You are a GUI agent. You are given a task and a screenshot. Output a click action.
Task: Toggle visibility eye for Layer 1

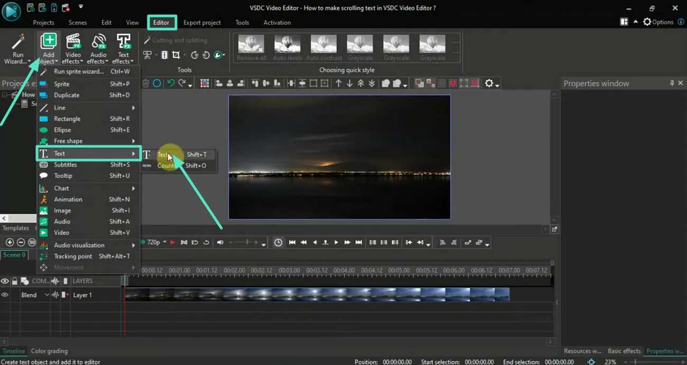(x=5, y=295)
